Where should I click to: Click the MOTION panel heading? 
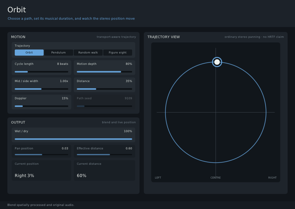pos(18,37)
